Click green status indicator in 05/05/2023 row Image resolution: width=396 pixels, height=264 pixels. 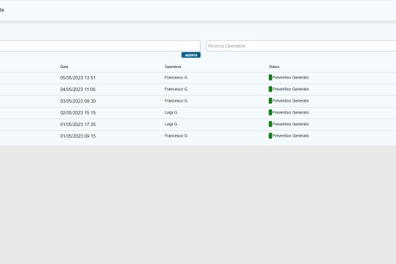(x=270, y=78)
